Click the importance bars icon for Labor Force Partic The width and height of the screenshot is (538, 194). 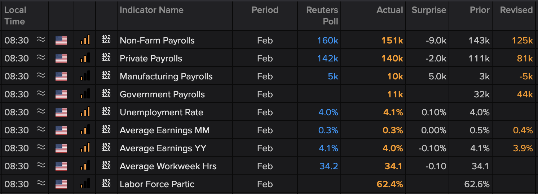pos(85,184)
